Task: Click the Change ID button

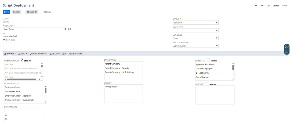Action: point(32,12)
